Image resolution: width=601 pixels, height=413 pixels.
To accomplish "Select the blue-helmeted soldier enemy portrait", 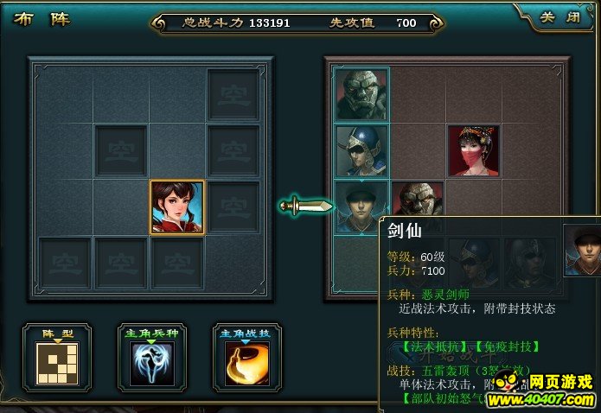I will pyautogui.click(x=361, y=151).
